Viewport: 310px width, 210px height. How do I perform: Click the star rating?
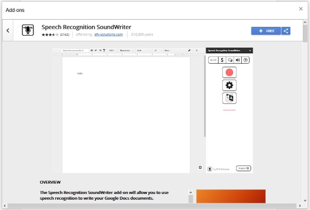click(x=50, y=35)
